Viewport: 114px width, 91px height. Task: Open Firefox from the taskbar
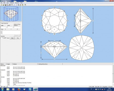tap(19, 89)
